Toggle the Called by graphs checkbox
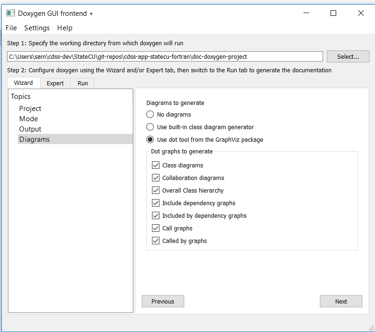 point(156,241)
